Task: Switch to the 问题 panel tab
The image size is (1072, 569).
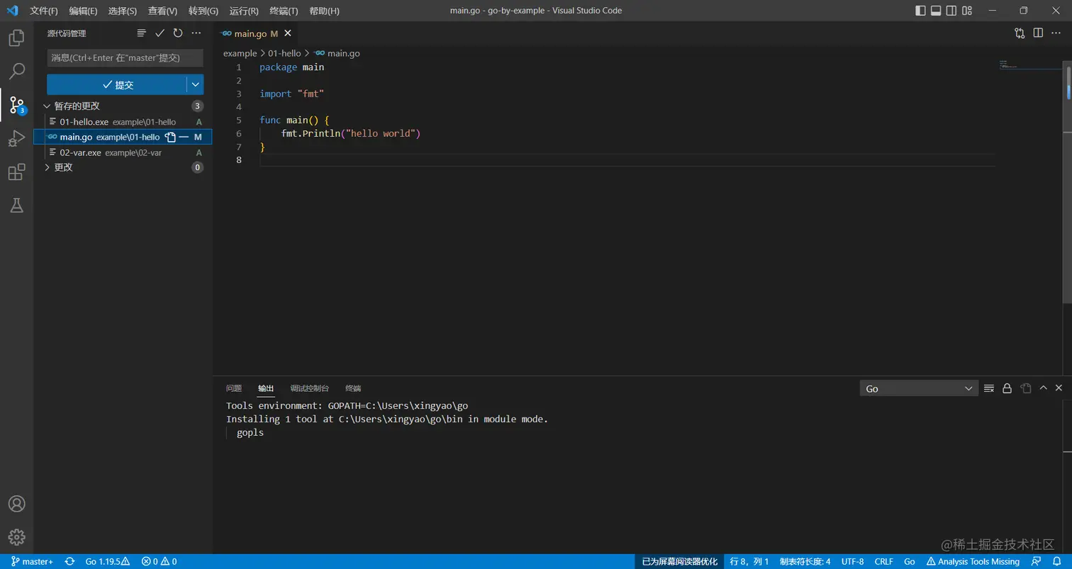Action: click(234, 388)
